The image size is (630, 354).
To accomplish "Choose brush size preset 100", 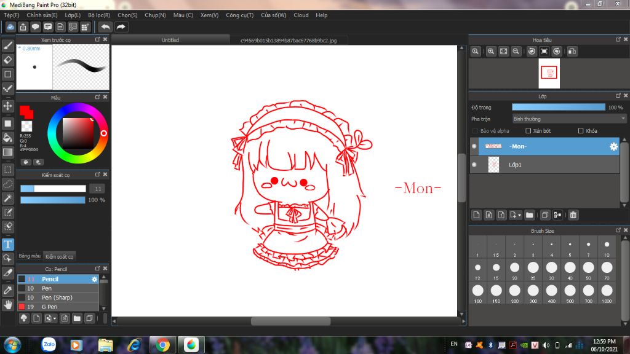I will coord(477,293).
